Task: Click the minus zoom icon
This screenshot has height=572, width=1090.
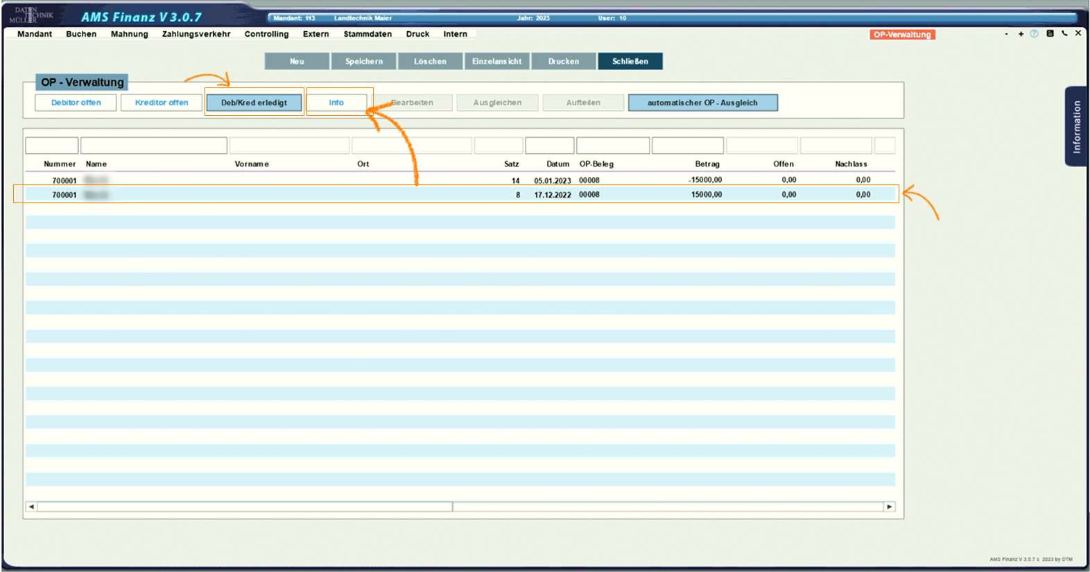Action: (1006, 34)
